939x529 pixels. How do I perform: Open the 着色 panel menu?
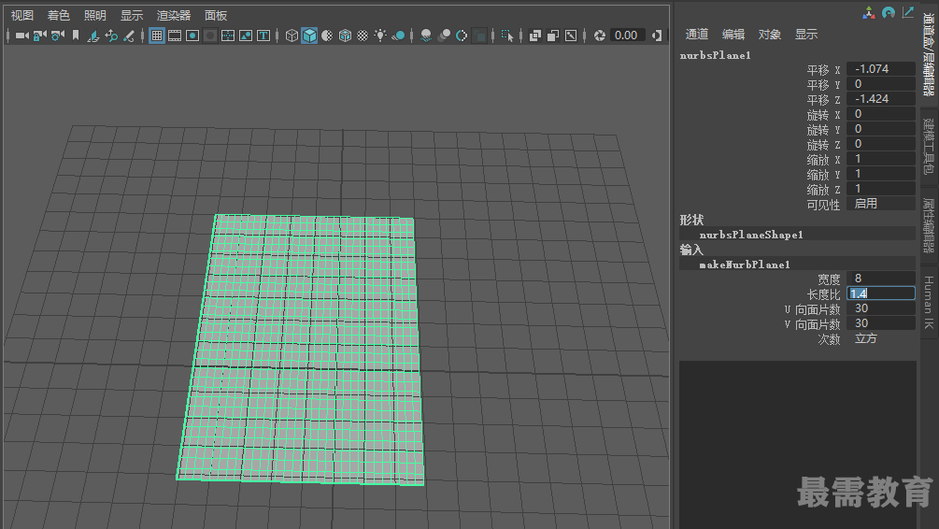pyautogui.click(x=58, y=16)
